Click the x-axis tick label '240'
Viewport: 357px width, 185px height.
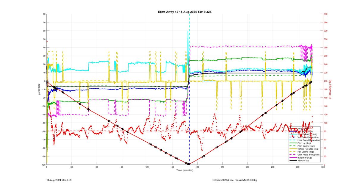click(x=248, y=167)
